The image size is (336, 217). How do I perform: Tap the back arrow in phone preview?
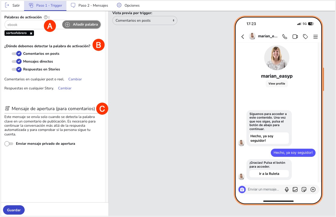point(243,37)
